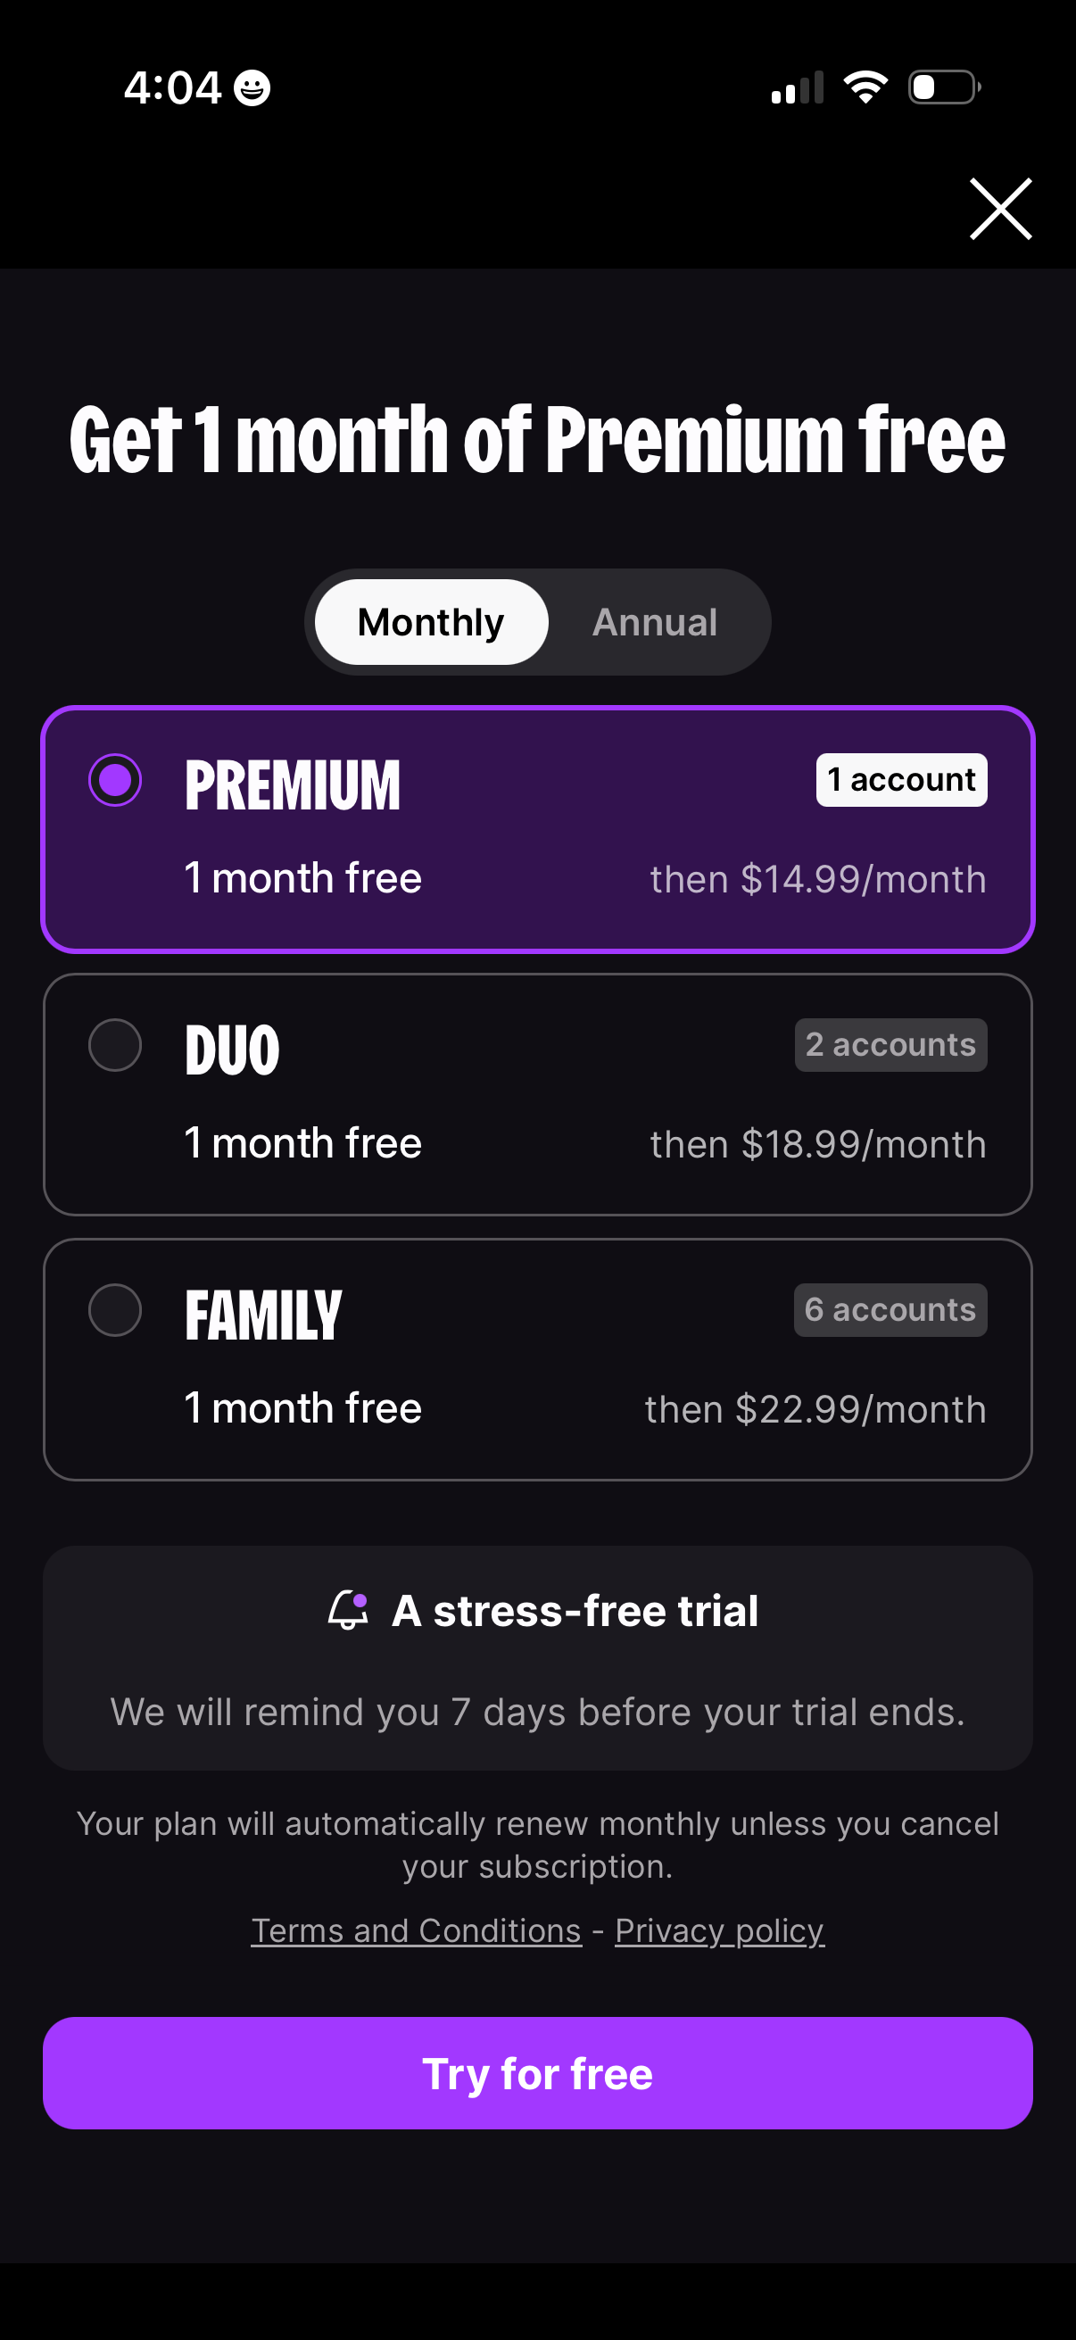Tap the 2 accounts badge
This screenshot has height=2340, width=1076.
click(890, 1045)
